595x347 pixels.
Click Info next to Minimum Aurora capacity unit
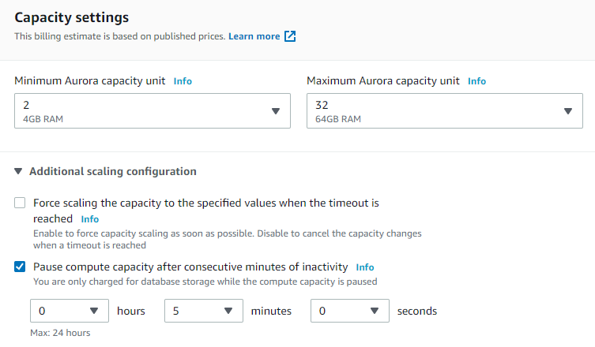point(183,81)
